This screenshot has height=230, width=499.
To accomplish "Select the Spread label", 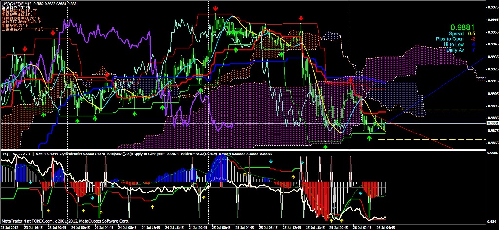I will (x=457, y=34).
